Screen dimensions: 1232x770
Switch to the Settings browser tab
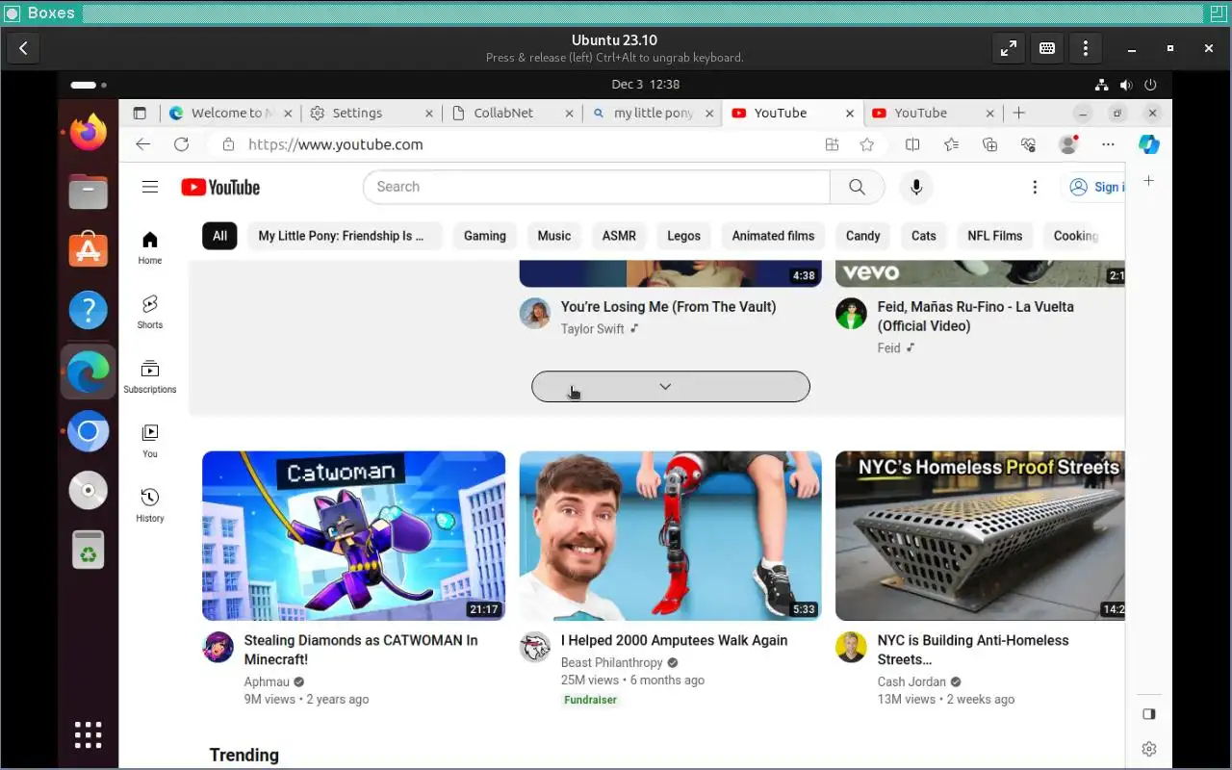point(372,113)
